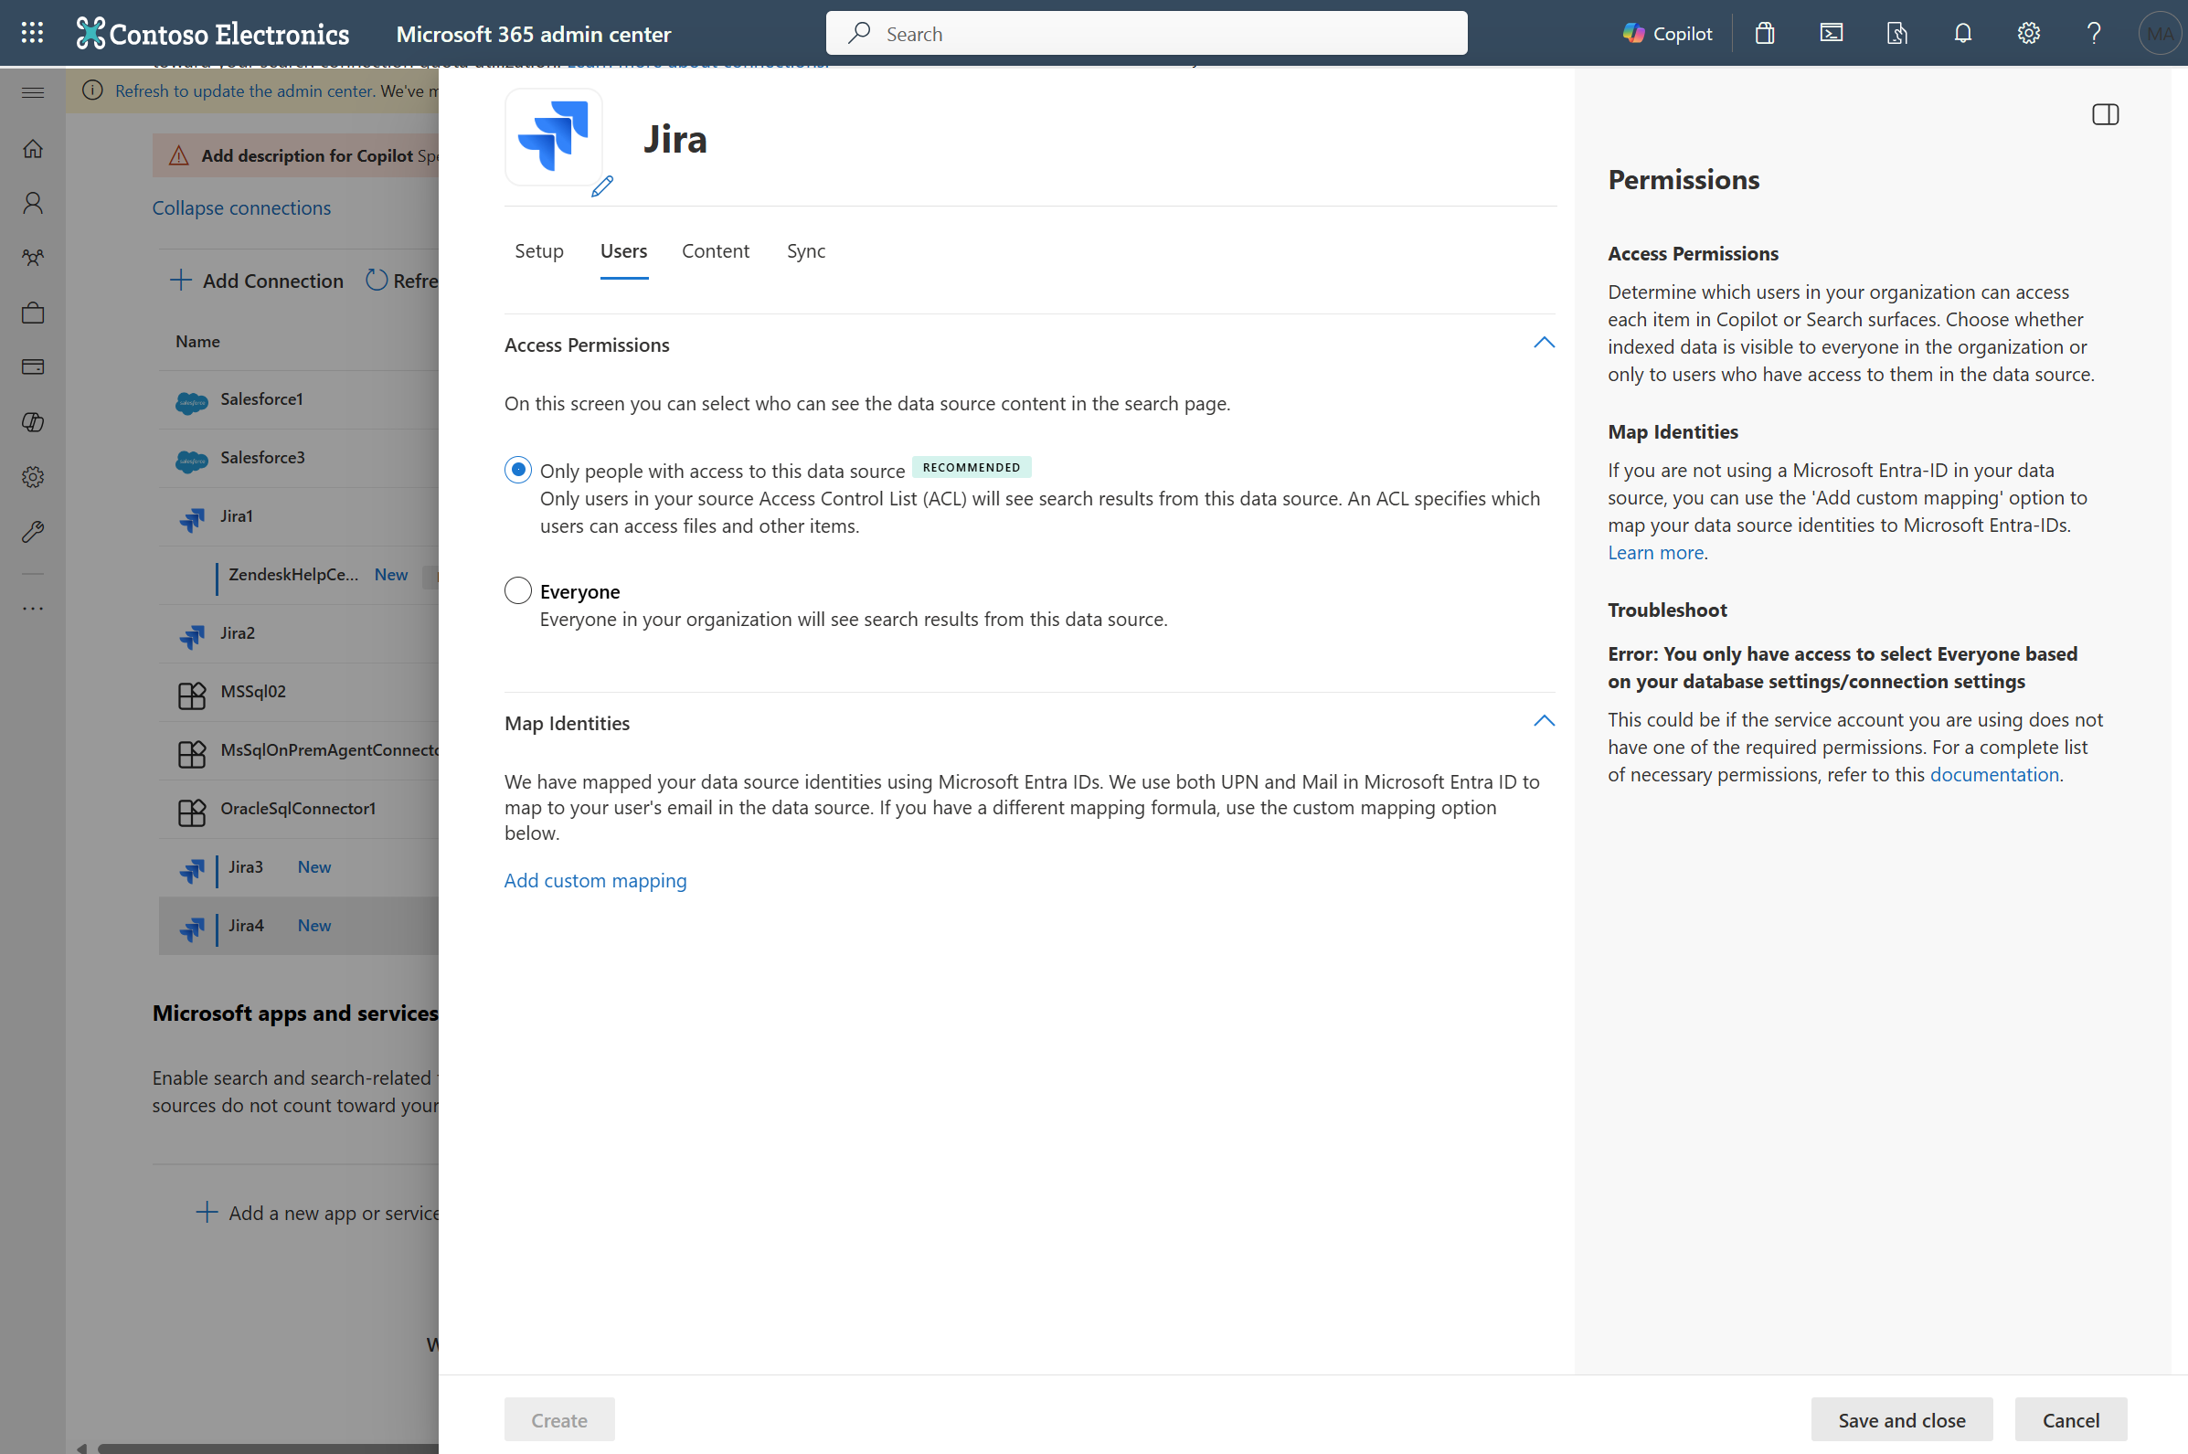This screenshot has width=2188, height=1454.
Task: Edit the Jira connection logo pencil
Action: 601,186
